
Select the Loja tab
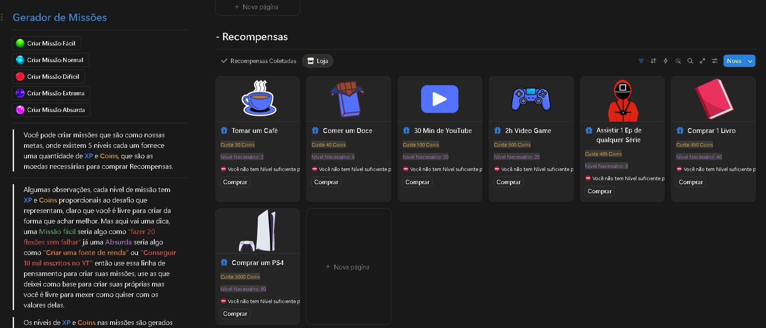[x=318, y=61]
